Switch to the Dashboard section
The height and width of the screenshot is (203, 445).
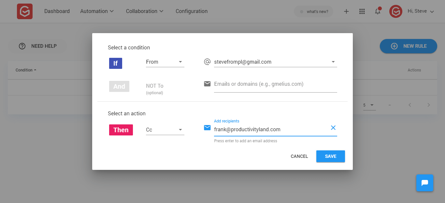(57, 11)
